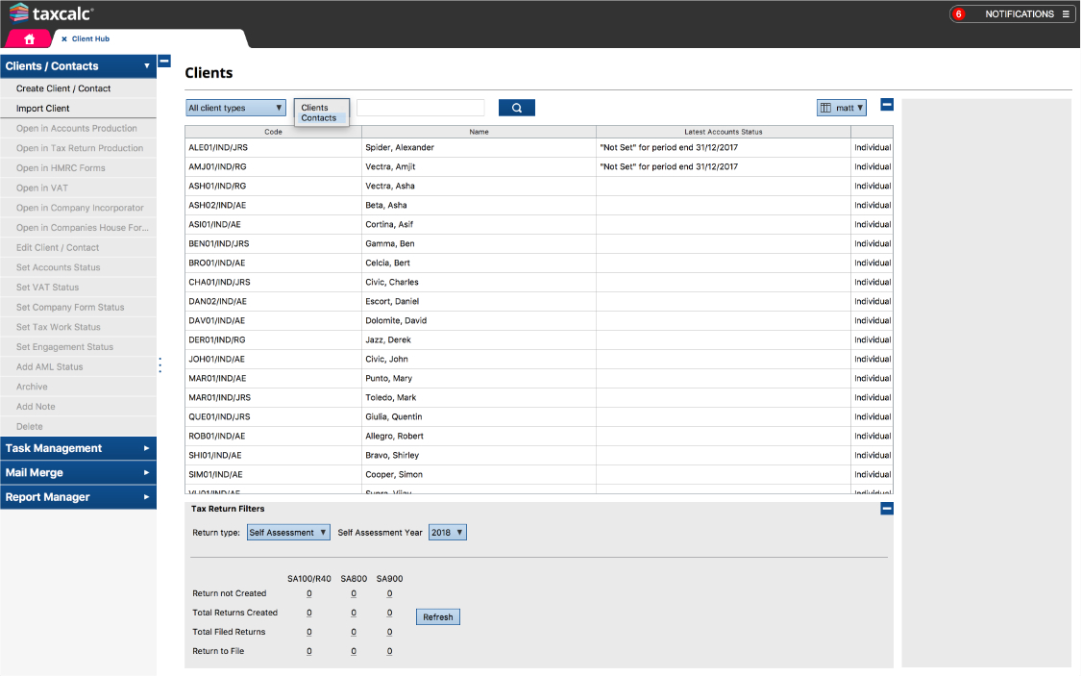Open the Self Assessment Year dropdown
This screenshot has height=677, width=1082.
point(448,532)
